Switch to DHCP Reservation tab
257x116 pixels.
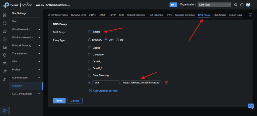pos(58,15)
